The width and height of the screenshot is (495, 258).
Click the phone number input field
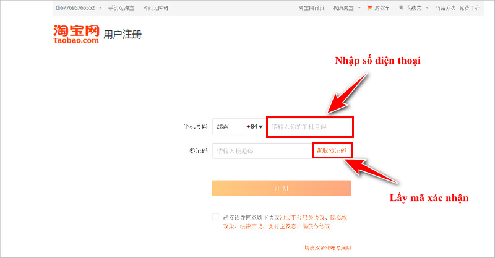pos(309,127)
